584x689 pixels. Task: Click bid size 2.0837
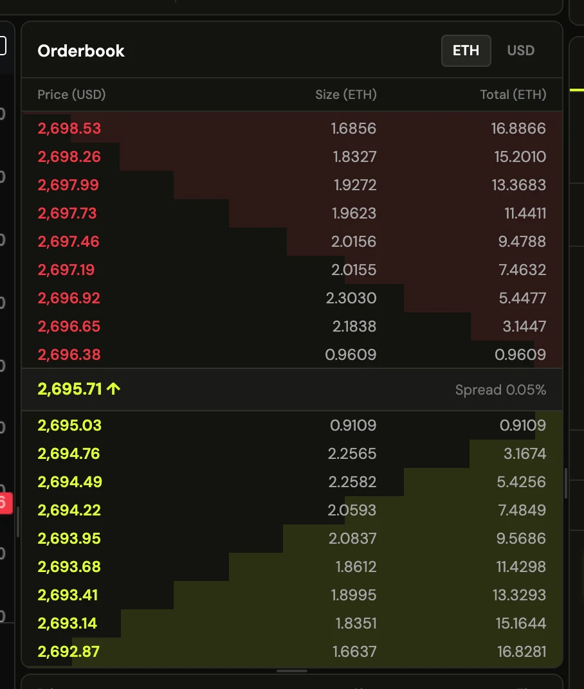352,539
